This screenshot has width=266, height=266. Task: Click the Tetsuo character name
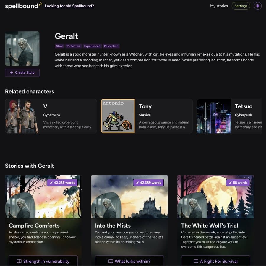tap(244, 106)
